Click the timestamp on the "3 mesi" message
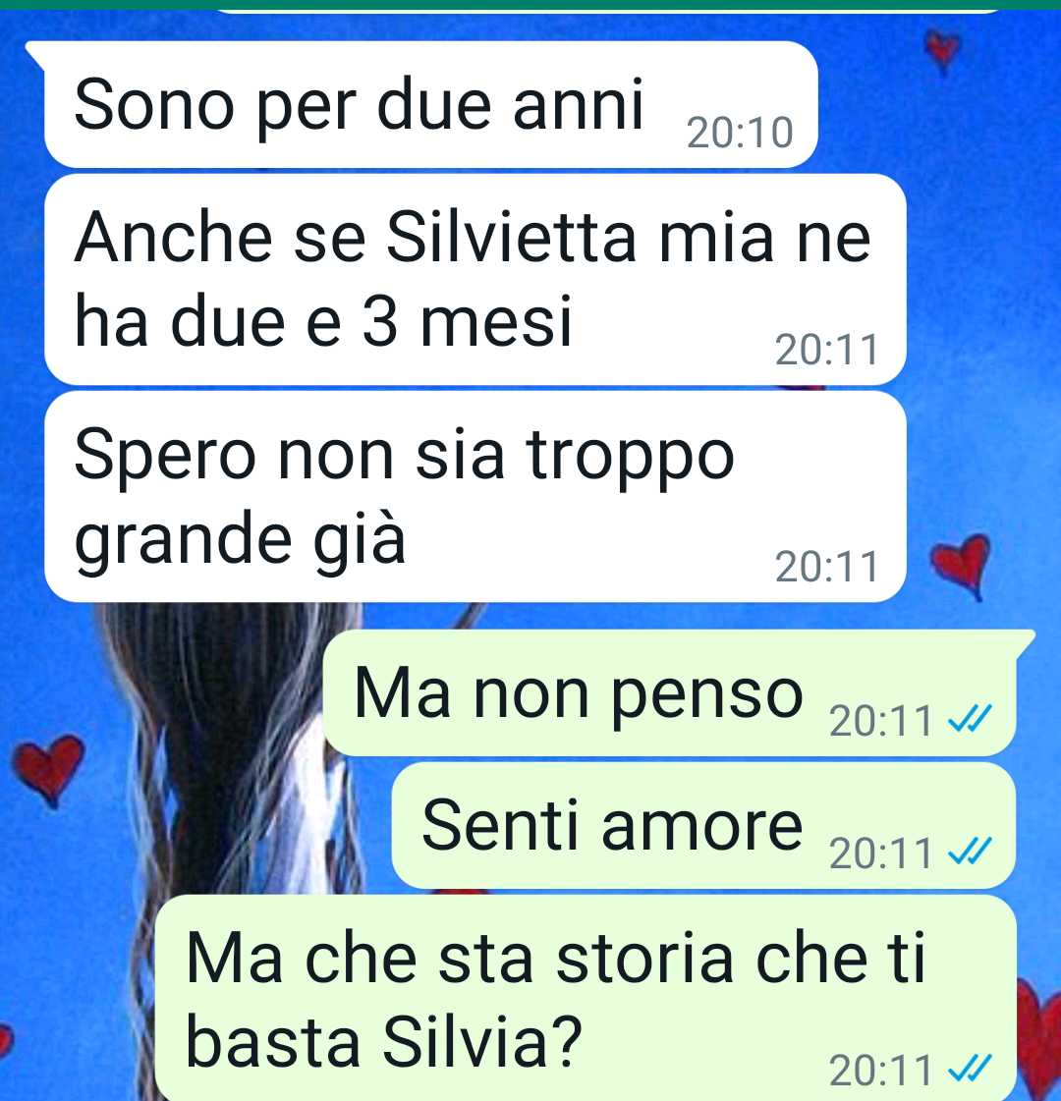Screen dimensions: 1061x1101 pyautogui.click(x=826, y=350)
